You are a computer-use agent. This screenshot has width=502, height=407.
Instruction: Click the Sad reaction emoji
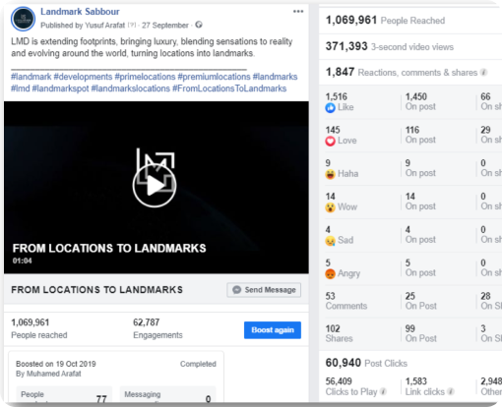[330, 241]
